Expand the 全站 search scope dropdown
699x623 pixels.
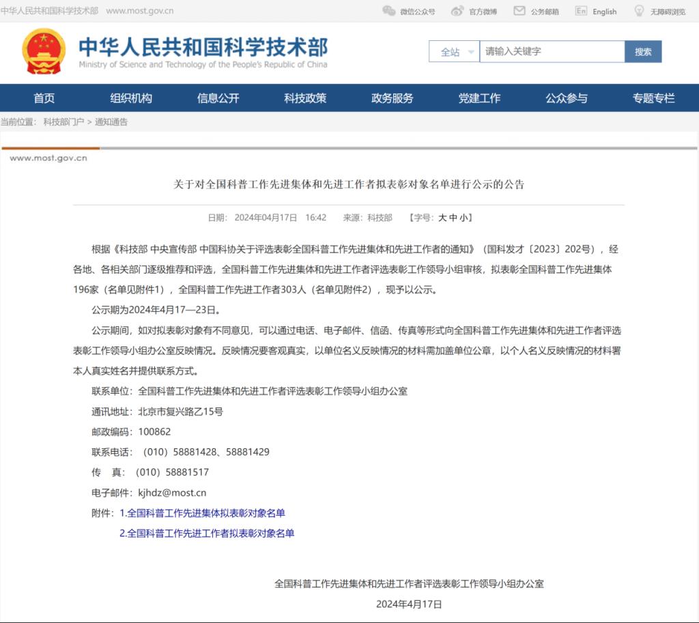(x=454, y=52)
